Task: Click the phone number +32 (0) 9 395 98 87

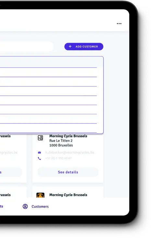Action: tap(58, 158)
